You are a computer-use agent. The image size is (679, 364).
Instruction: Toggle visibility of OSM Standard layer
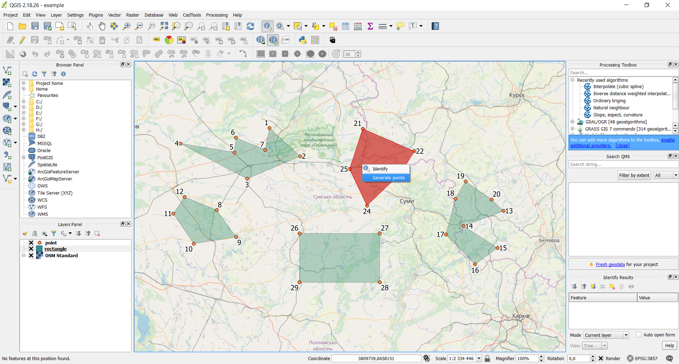tap(31, 255)
